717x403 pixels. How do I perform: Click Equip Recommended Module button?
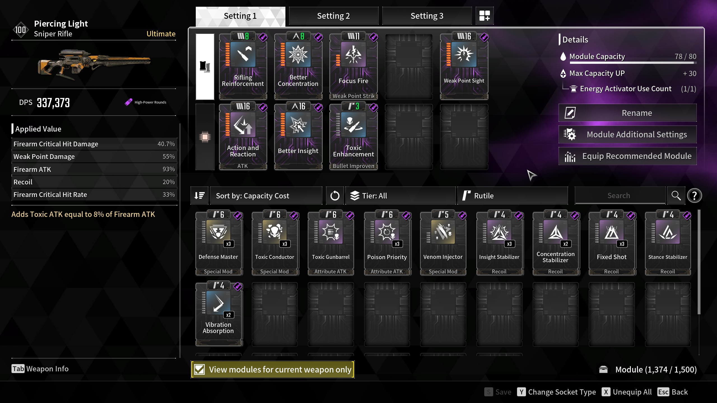click(x=628, y=156)
